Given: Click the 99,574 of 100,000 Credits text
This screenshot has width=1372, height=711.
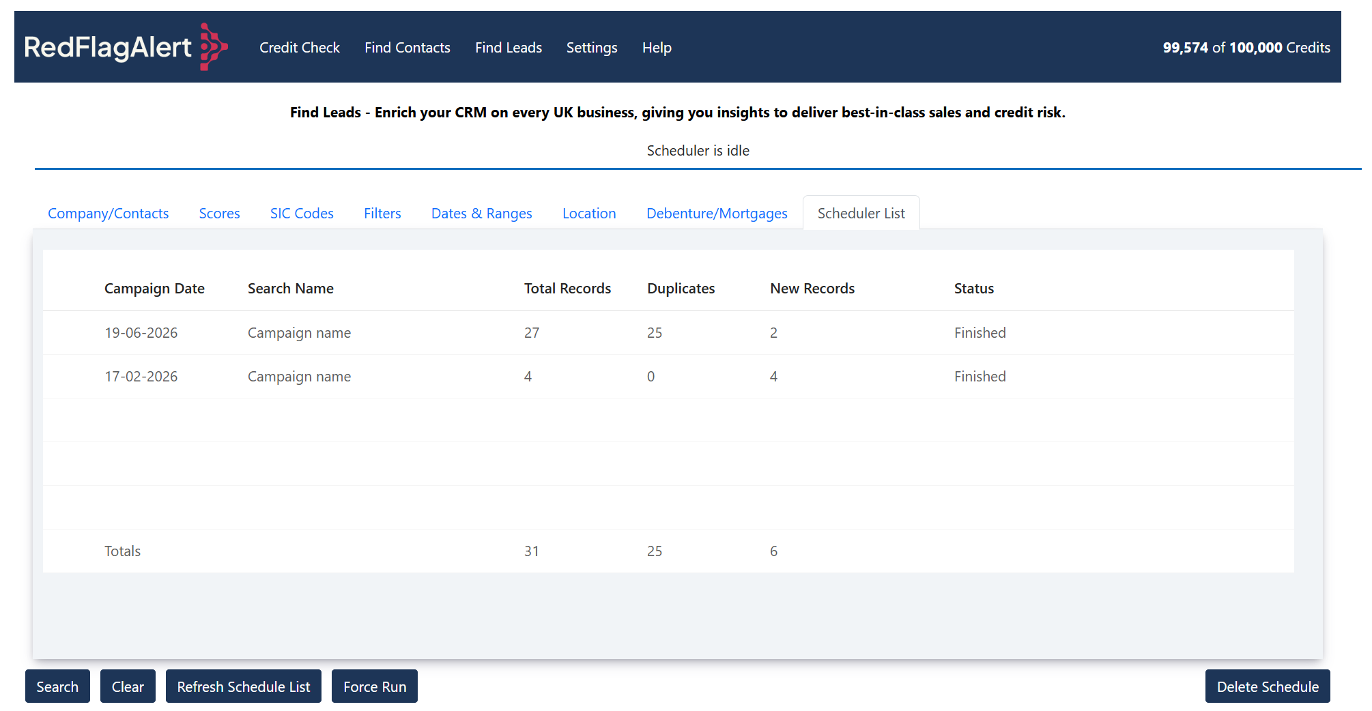Looking at the screenshot, I should 1246,48.
